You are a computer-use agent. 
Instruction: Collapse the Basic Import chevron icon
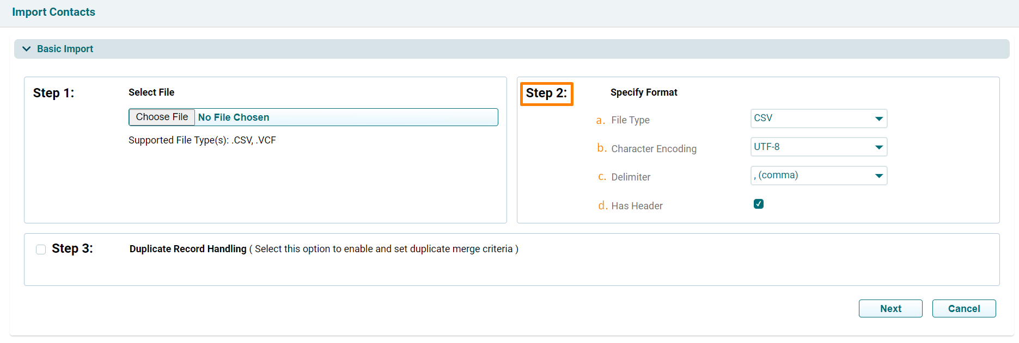click(26, 49)
